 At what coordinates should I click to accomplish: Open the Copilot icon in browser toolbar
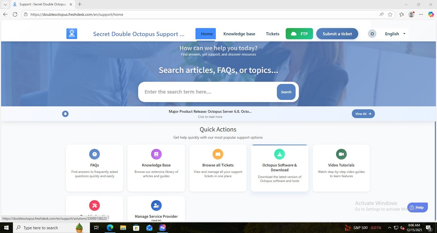pos(431,14)
